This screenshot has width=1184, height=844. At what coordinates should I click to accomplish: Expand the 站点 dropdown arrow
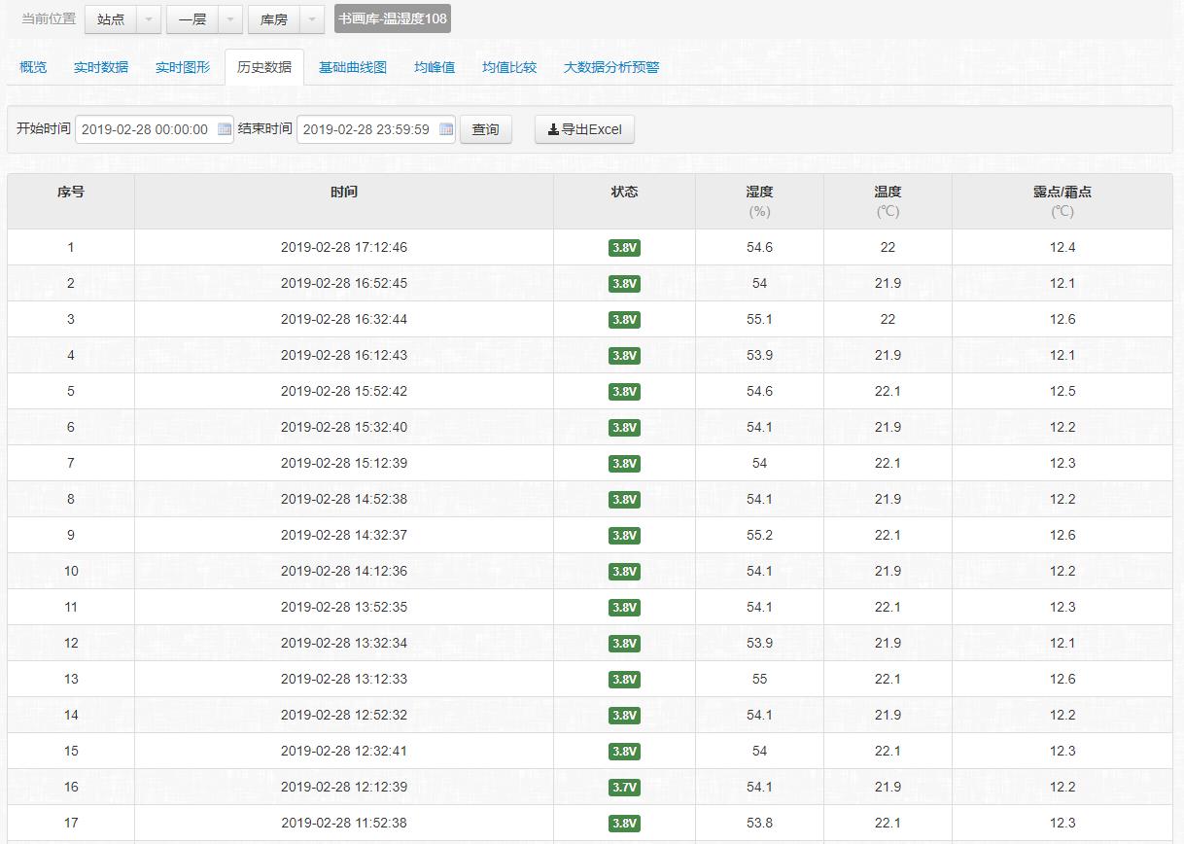click(149, 19)
